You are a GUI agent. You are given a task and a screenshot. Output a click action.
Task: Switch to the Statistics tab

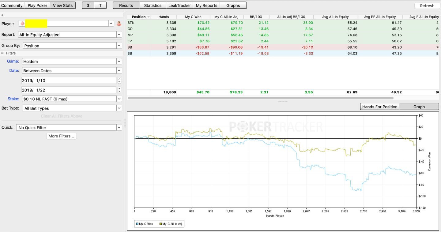tap(153, 6)
